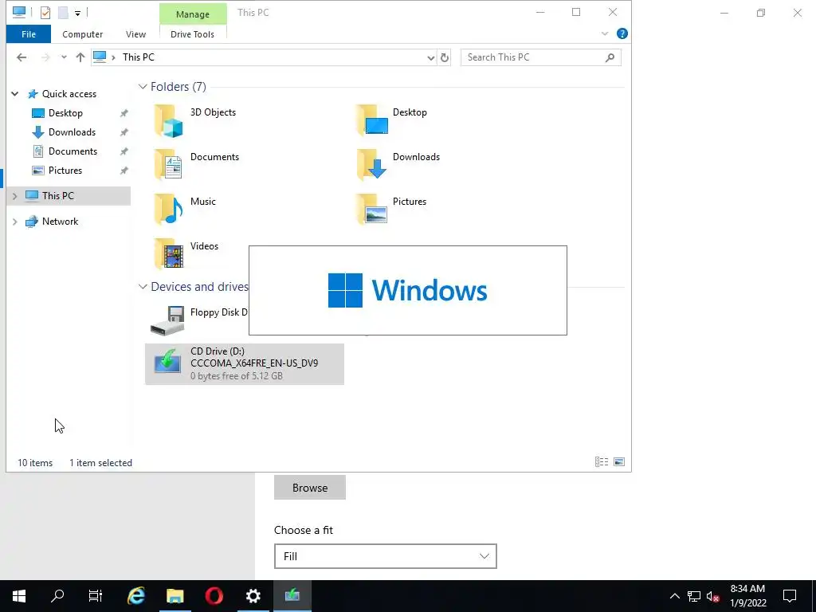This screenshot has height=612, width=816.
Task: Click the Back navigation arrow
Action: (22, 57)
